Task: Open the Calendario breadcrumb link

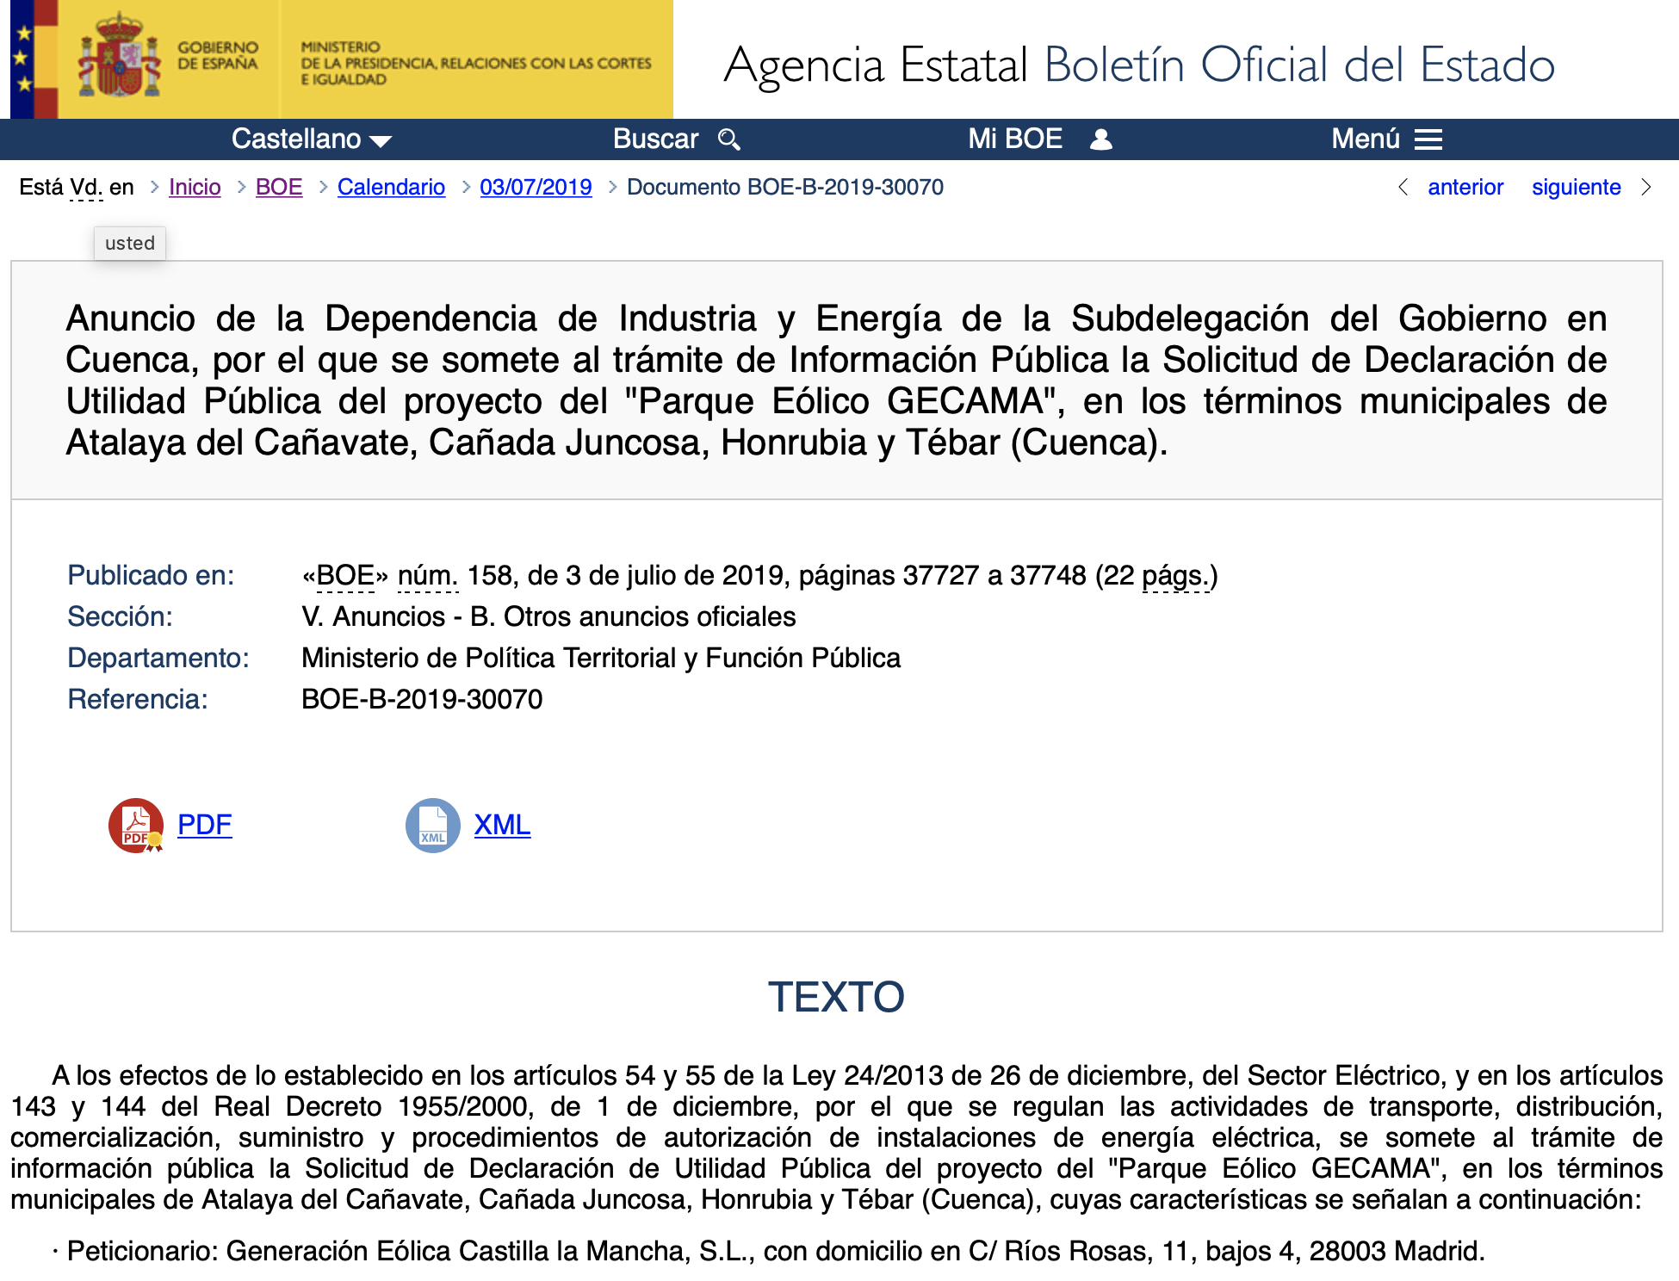Action: click(x=391, y=187)
